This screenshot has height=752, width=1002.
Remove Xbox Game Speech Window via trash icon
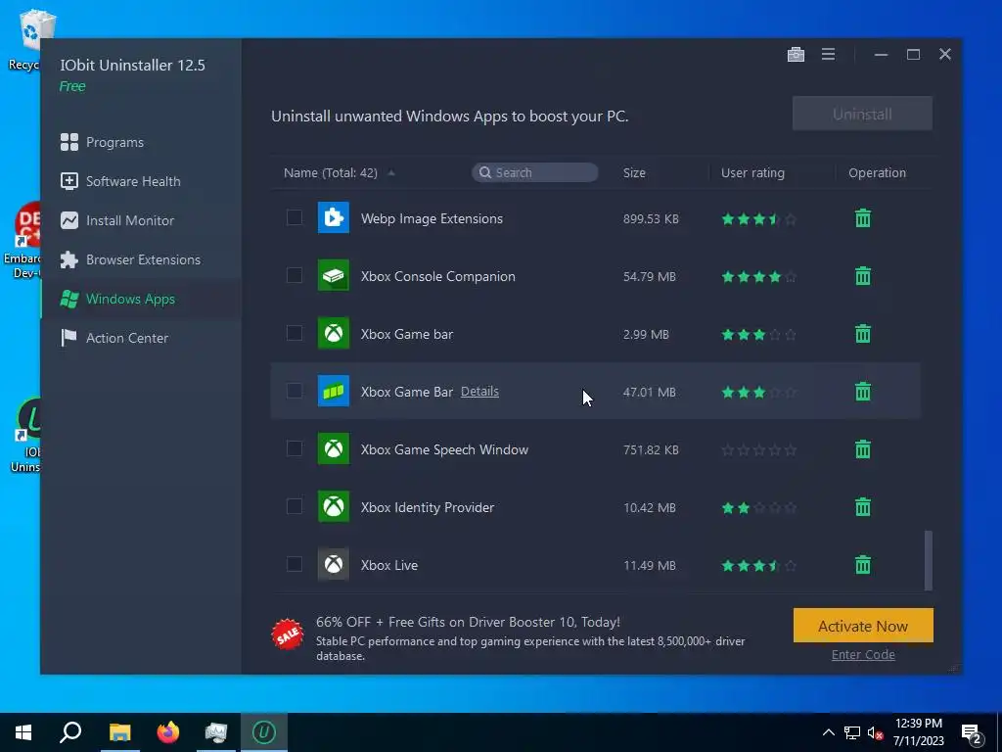tap(863, 448)
